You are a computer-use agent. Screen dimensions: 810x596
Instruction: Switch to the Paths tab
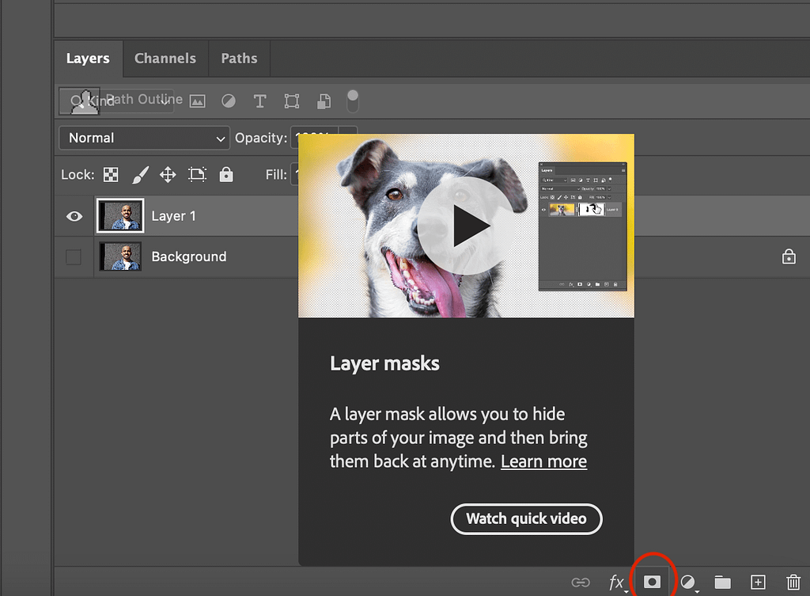tap(239, 59)
